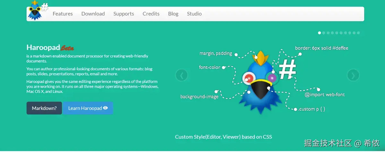This screenshot has width=385, height=153.
Task: Go to the Supports section
Action: (124, 14)
